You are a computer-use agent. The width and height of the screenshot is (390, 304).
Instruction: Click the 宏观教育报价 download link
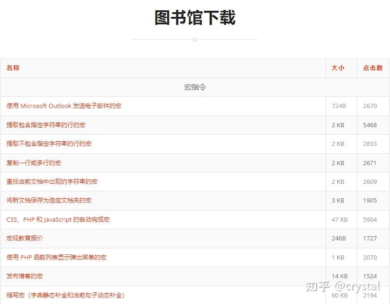(x=26, y=238)
